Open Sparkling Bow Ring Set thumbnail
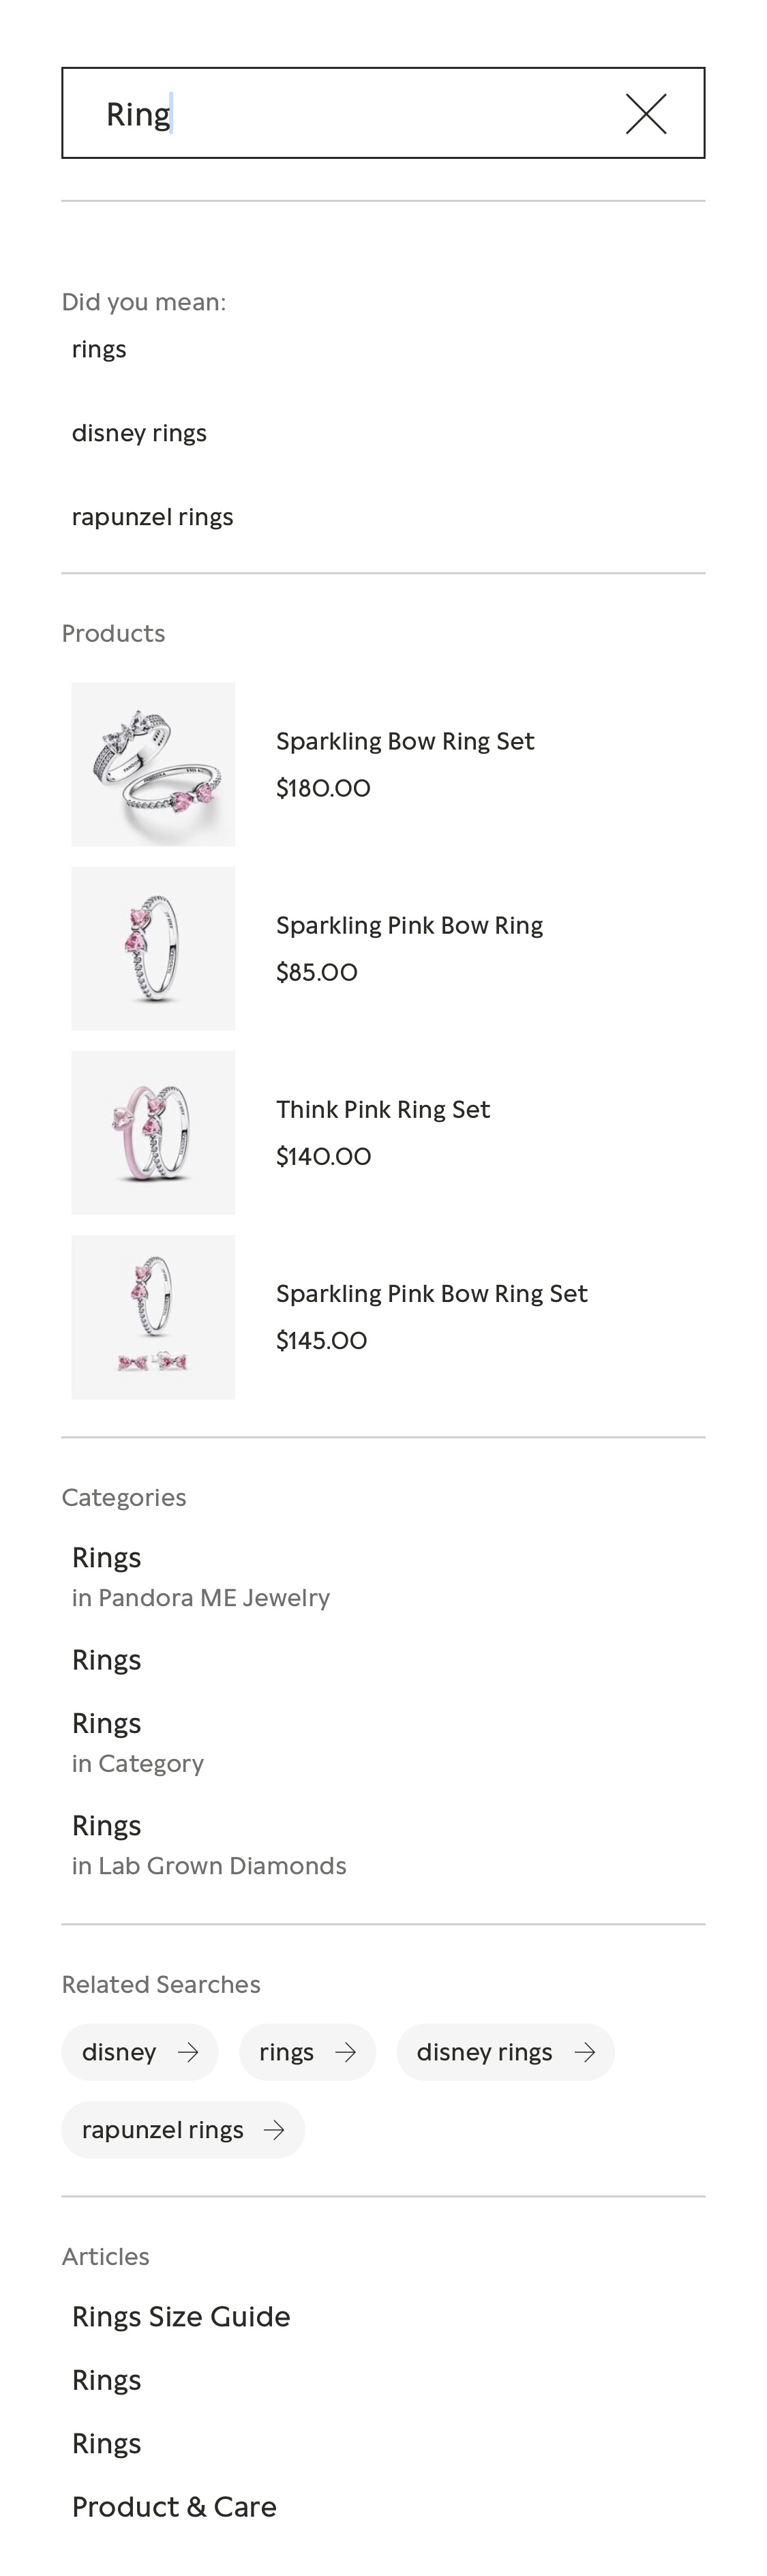Viewport: 767px width, 2576px height. 153,765
